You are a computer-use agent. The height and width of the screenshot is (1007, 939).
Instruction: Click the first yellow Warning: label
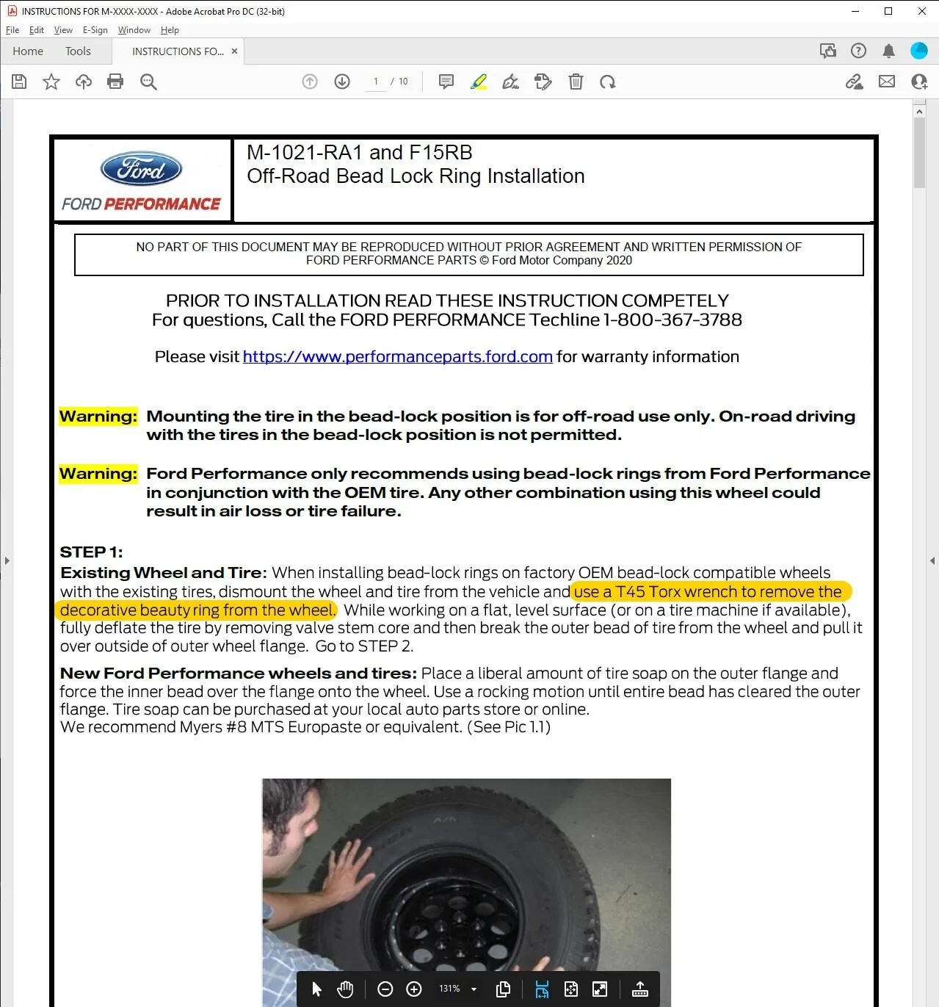tap(98, 416)
